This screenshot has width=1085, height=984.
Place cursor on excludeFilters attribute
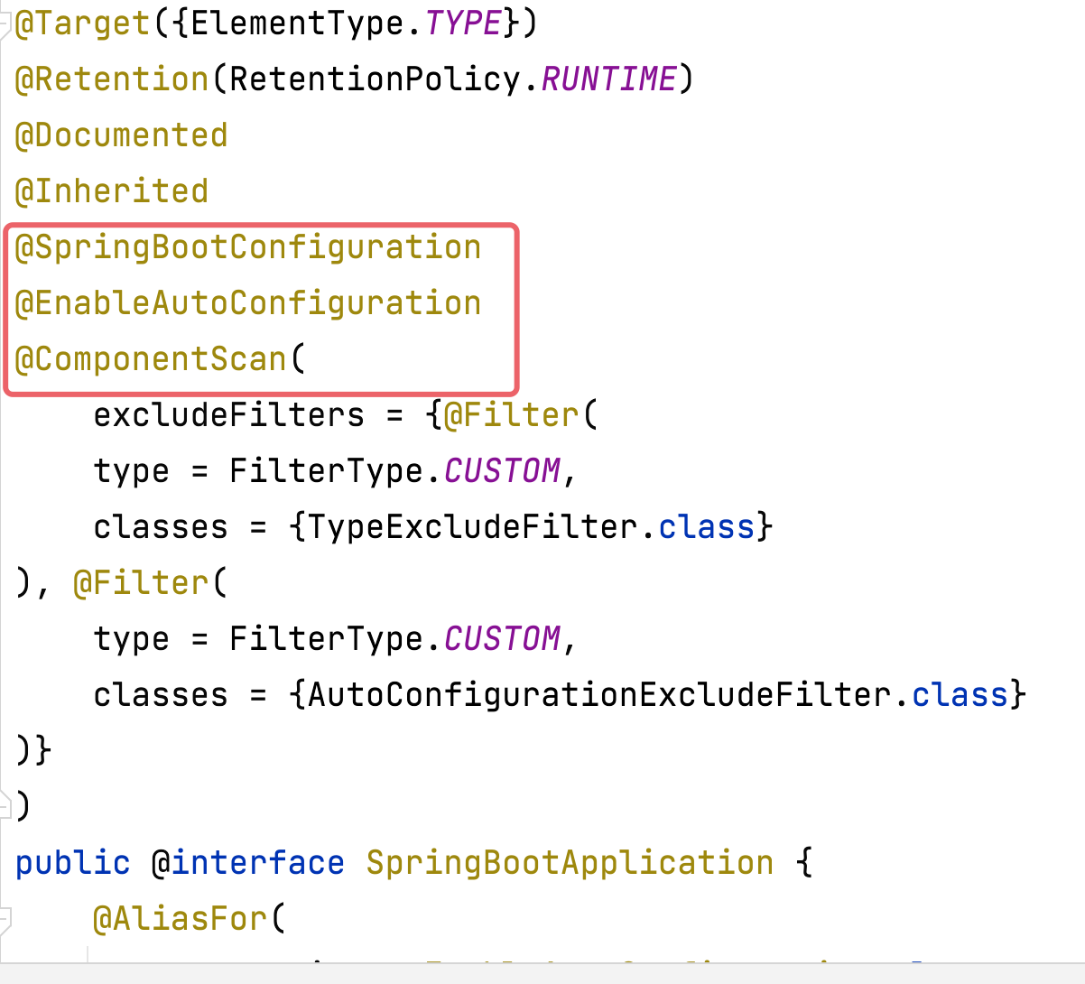pyautogui.click(x=229, y=415)
